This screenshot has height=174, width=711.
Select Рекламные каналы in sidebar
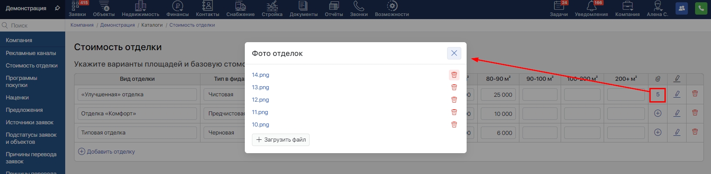(31, 53)
